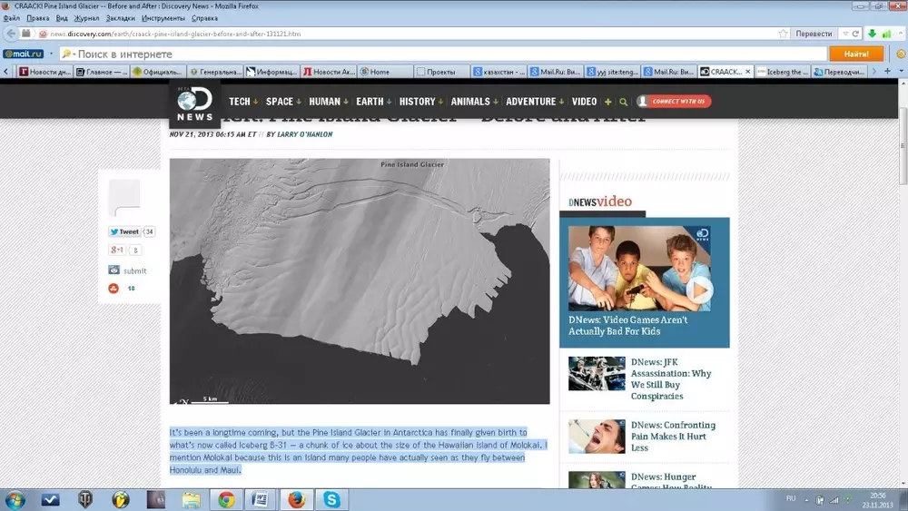
Task: Expand the TECH navigation dropdown
Action: [243, 102]
